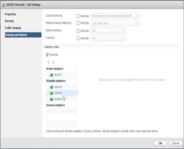Open the Security section
184x149 pixels.
pyautogui.click(x=9, y=21)
